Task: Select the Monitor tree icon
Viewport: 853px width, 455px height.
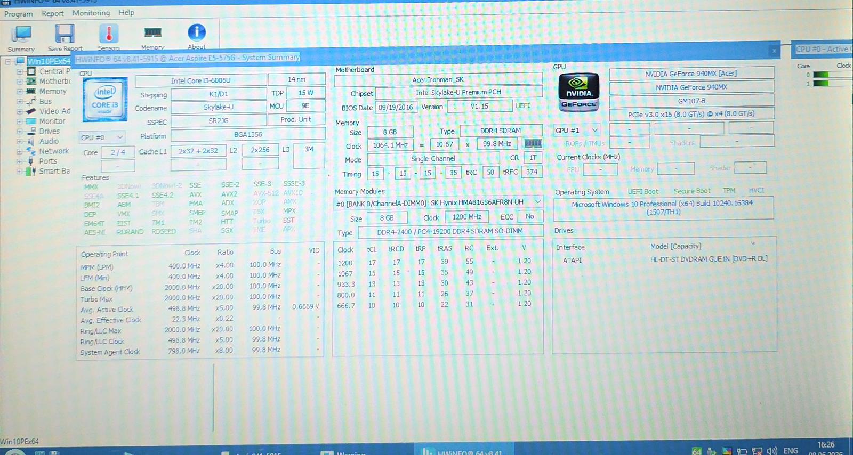Action: click(31, 121)
